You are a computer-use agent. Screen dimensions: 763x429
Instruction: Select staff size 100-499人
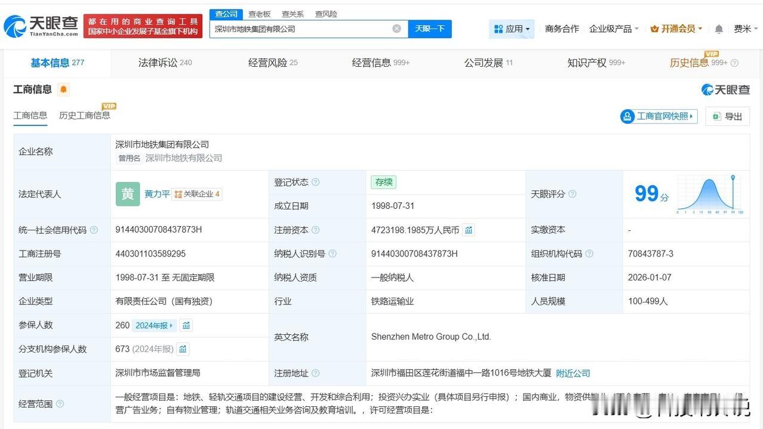[648, 301]
